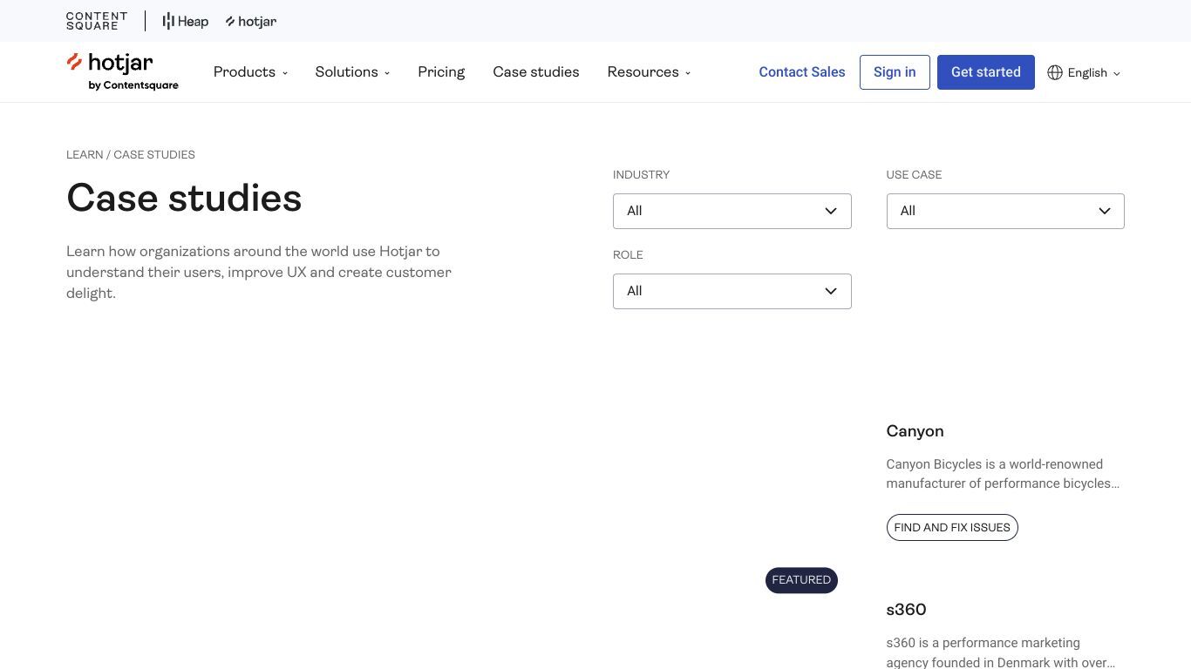Click the small hotjar logo in top bar

click(x=251, y=21)
